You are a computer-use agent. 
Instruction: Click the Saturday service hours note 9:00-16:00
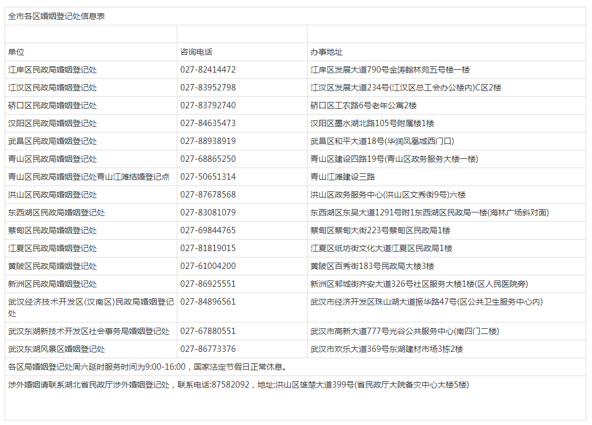click(x=149, y=367)
